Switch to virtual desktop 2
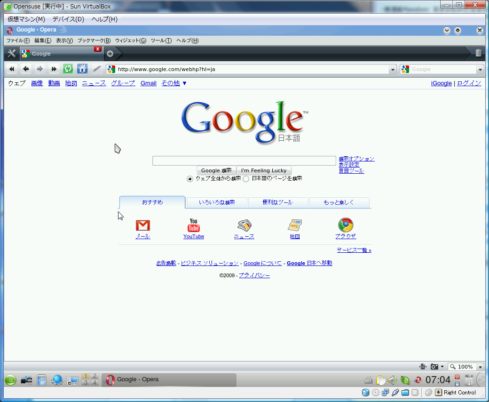Image resolution: width=489 pixels, height=402 pixels. (x=95, y=377)
